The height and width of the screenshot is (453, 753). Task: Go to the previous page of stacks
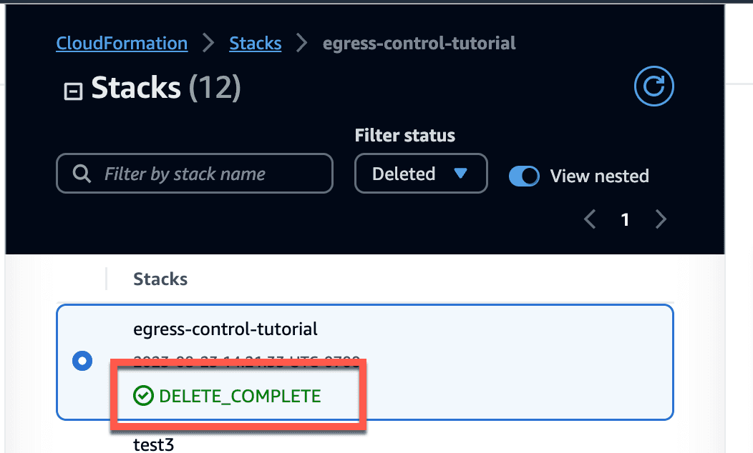click(591, 219)
